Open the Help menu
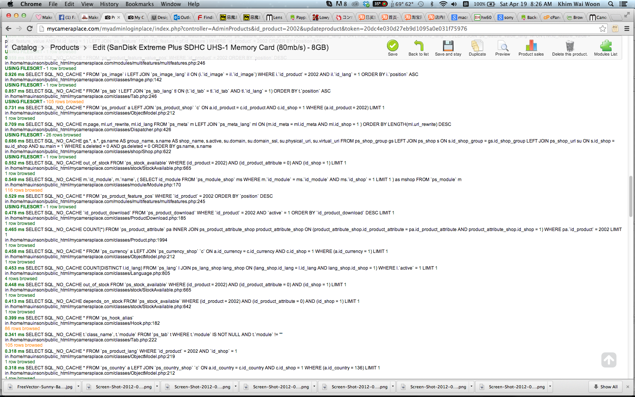 (194, 4)
